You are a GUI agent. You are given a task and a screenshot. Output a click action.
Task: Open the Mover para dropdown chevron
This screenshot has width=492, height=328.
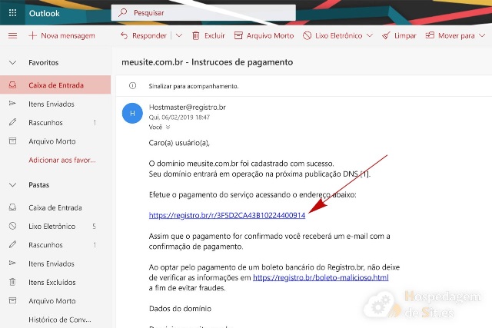[x=482, y=35]
